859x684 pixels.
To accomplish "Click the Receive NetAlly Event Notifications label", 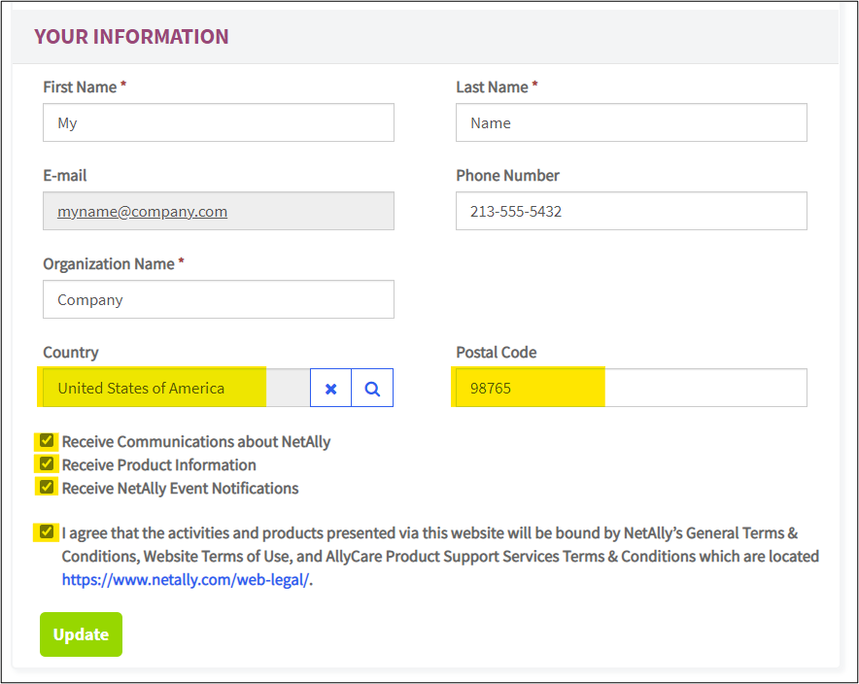I will tap(180, 488).
